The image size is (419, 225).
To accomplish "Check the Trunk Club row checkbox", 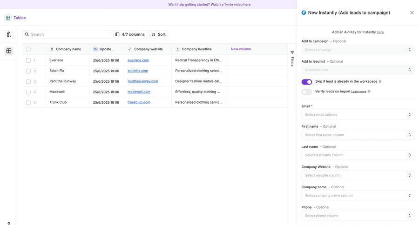I will [x=28, y=102].
